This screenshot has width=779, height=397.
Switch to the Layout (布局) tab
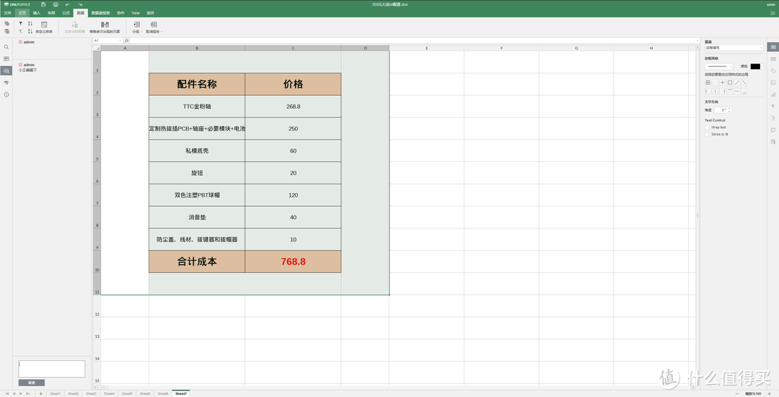51,13
